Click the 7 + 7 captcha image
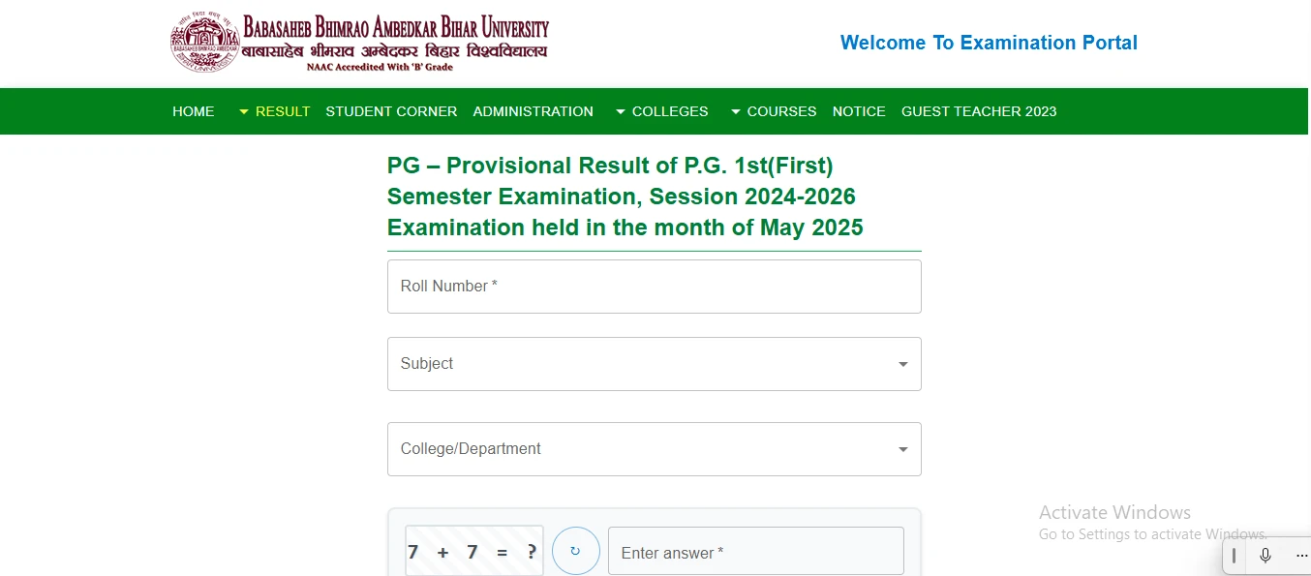 [x=473, y=552]
